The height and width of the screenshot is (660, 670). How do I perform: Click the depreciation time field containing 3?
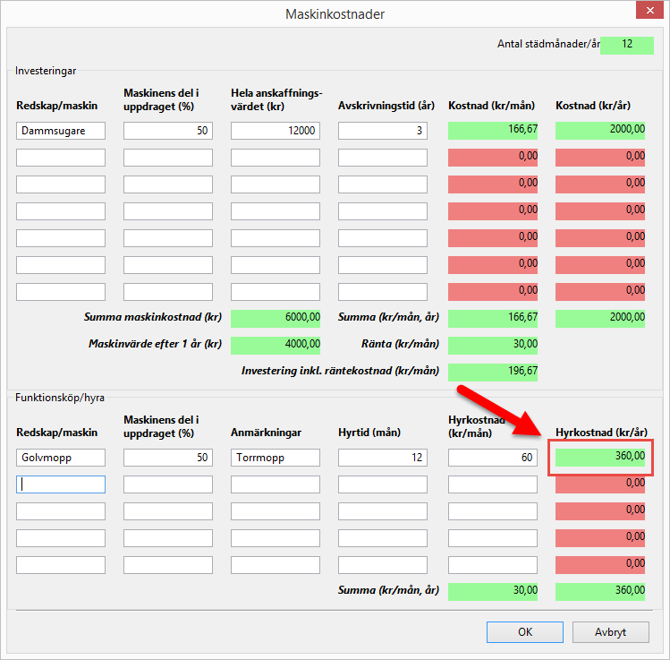pyautogui.click(x=383, y=131)
